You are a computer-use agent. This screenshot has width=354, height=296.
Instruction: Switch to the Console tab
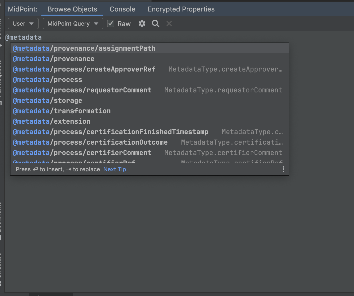click(122, 9)
